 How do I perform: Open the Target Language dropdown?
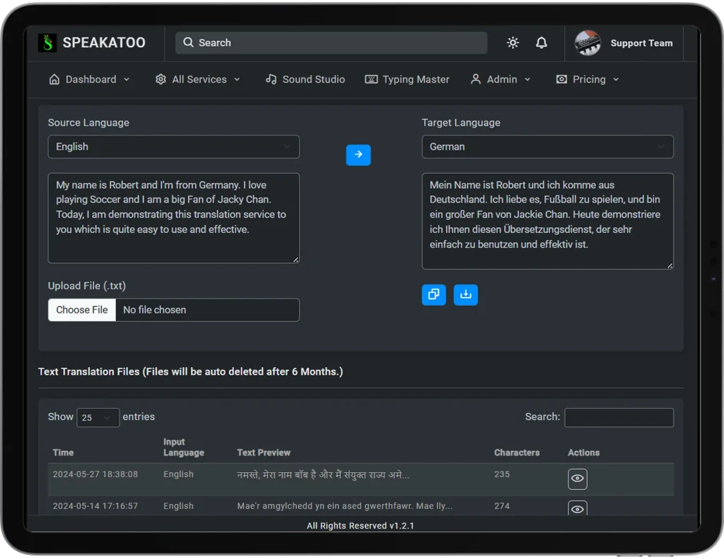pyautogui.click(x=547, y=147)
